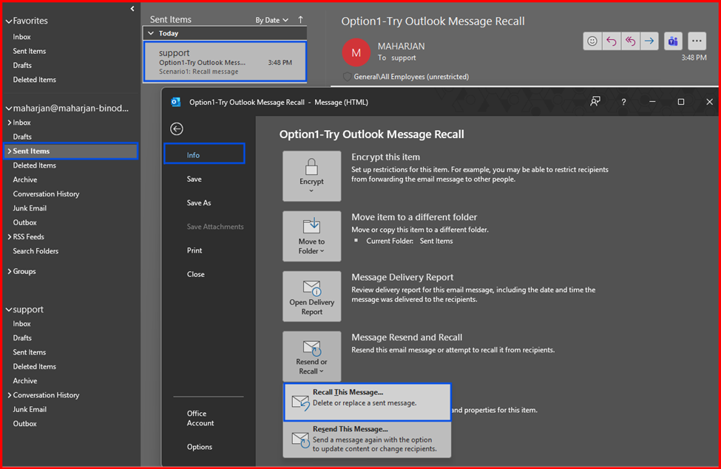The height and width of the screenshot is (469, 721).
Task: Choose Recall This Message menu option
Action: click(x=367, y=403)
